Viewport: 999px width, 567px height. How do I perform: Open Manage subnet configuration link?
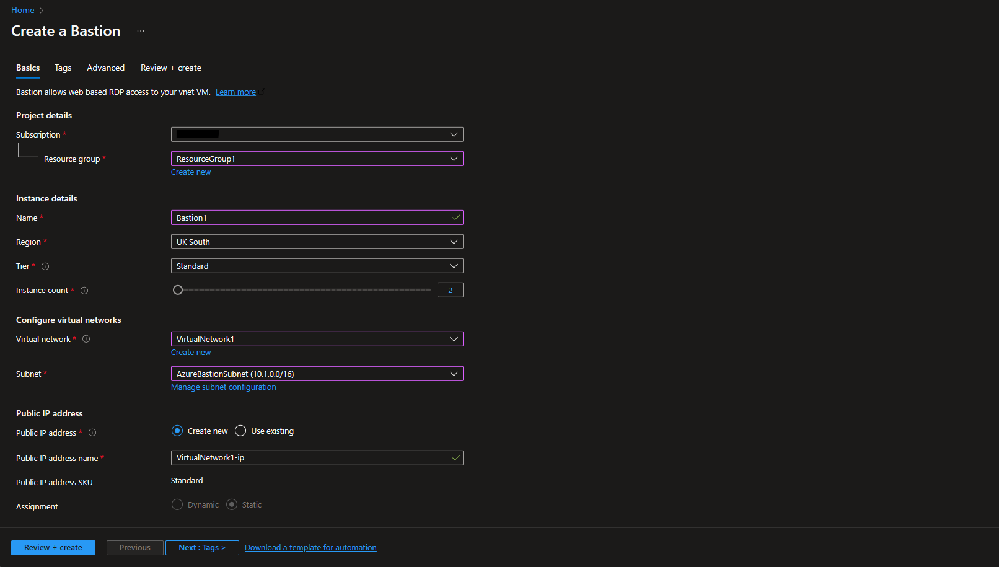(x=224, y=387)
